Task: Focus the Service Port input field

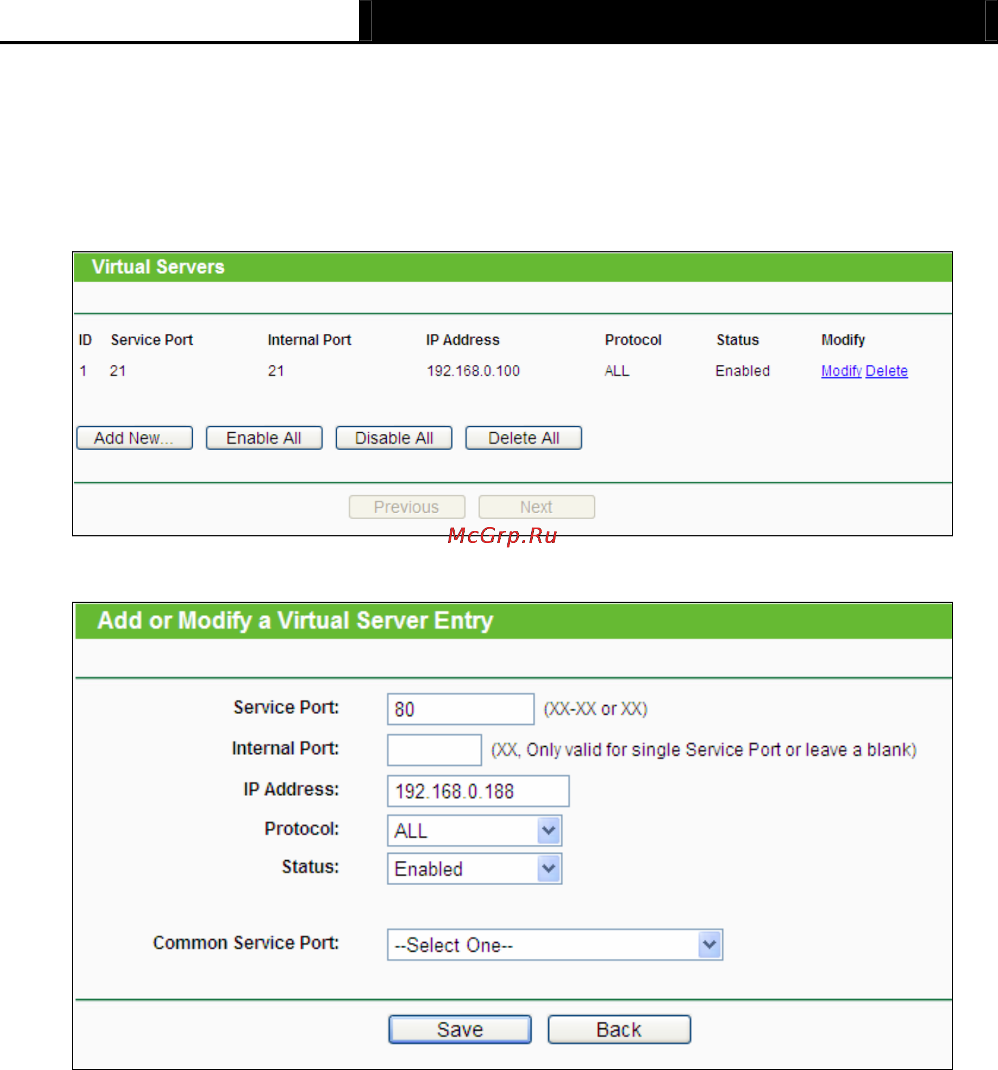Action: point(461,709)
